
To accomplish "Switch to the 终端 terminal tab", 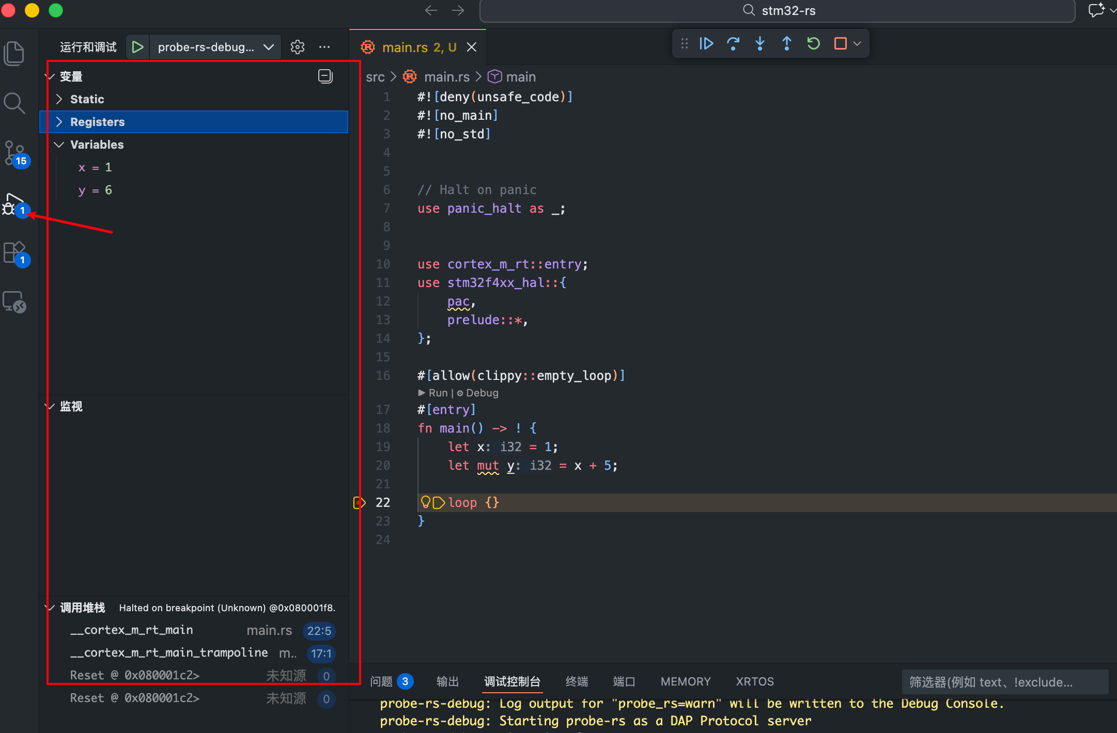I will click(577, 681).
